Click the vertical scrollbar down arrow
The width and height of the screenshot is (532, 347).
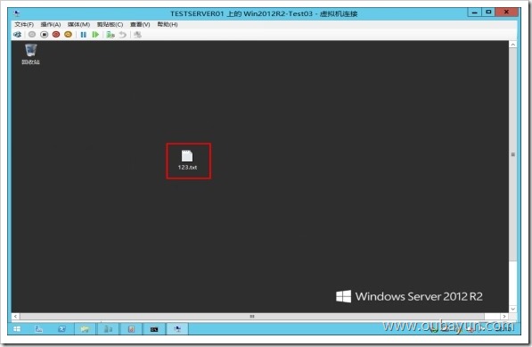(512, 309)
